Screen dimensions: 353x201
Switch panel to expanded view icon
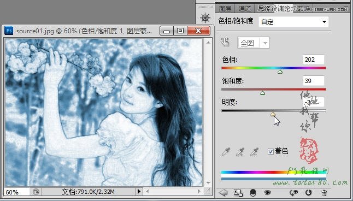coord(238,192)
